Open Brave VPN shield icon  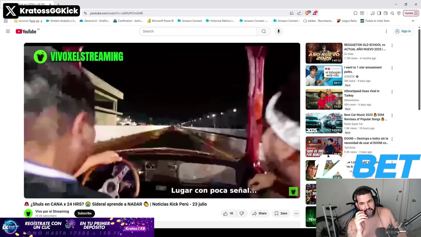tap(399, 13)
